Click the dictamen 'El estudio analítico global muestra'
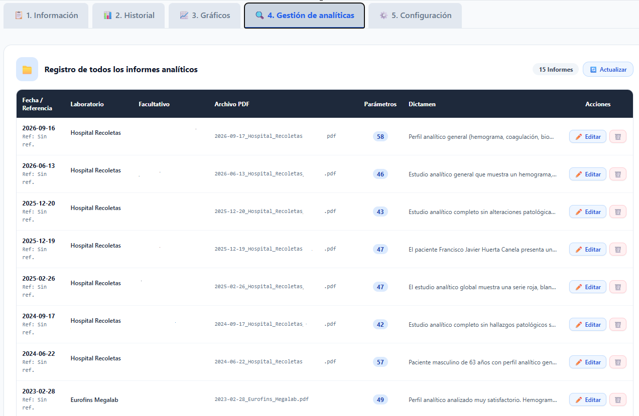Viewport: 639px width, 416px height. pyautogui.click(x=482, y=287)
